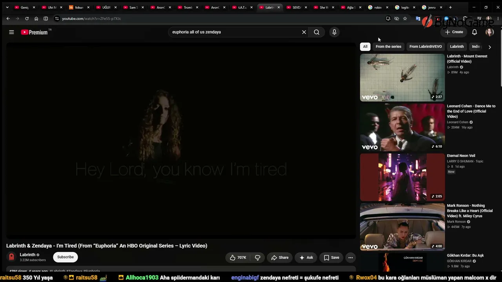Clear the YouTube search box text
Viewport: 502px width, 282px height.
coord(304,32)
